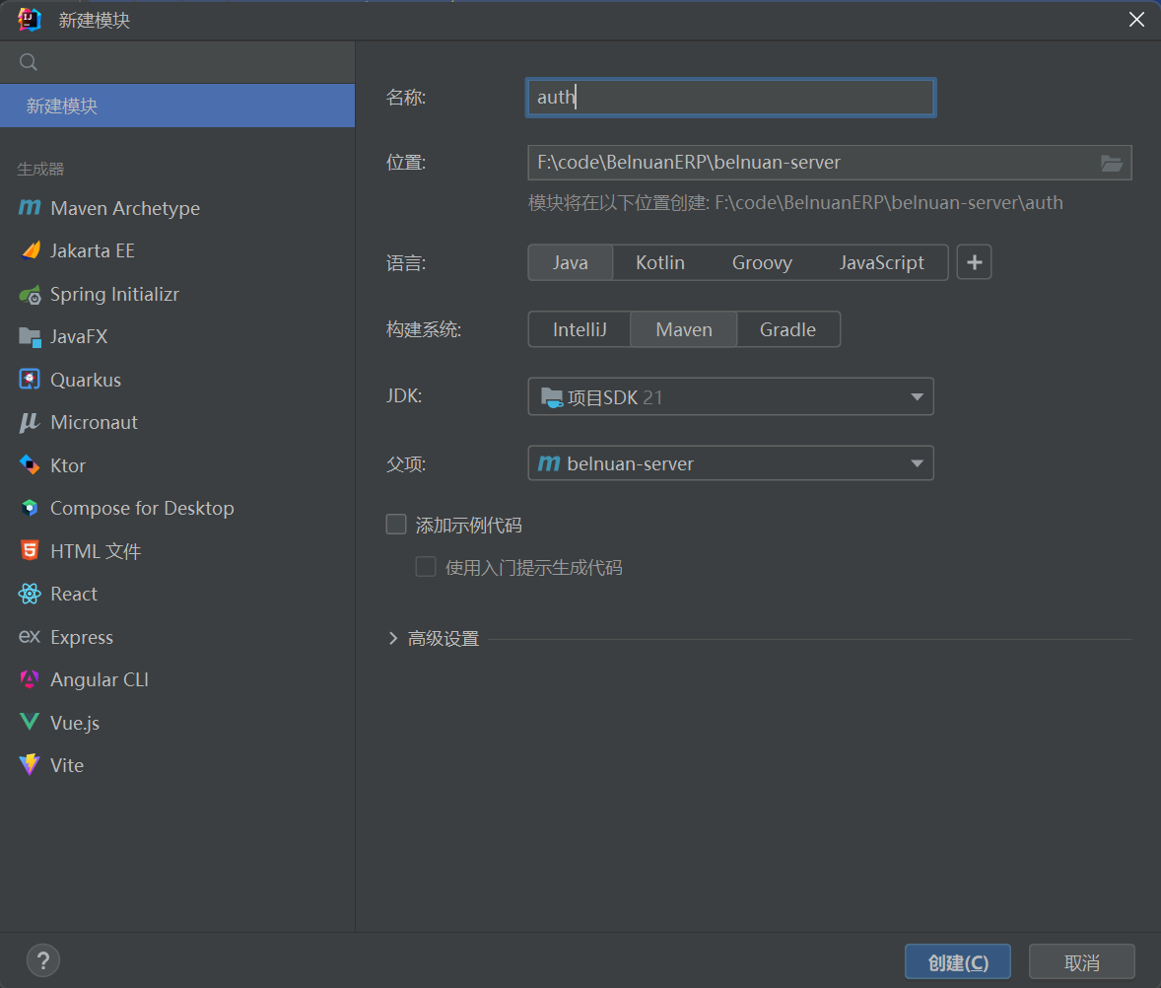Click the 创建(C) button
Viewport: 1161px width, 988px height.
point(957,962)
